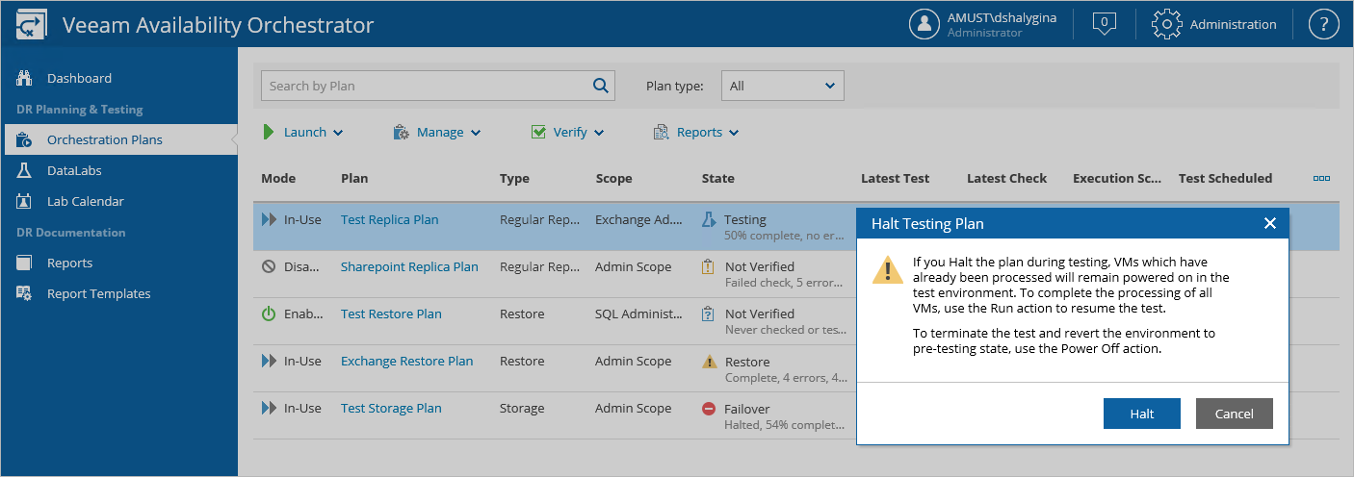
Task: Click the user avatar icon
Action: 924,24
